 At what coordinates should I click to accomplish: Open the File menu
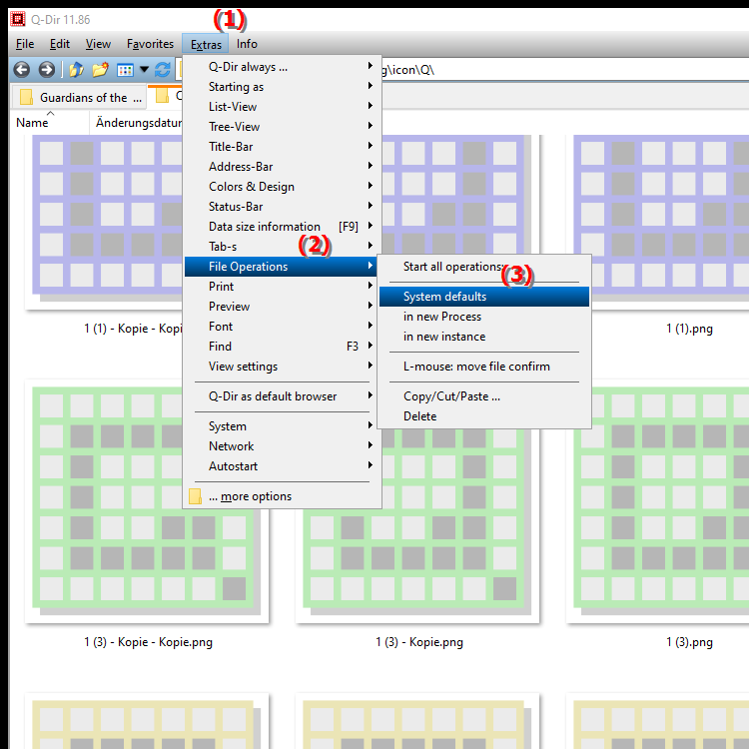pos(25,44)
